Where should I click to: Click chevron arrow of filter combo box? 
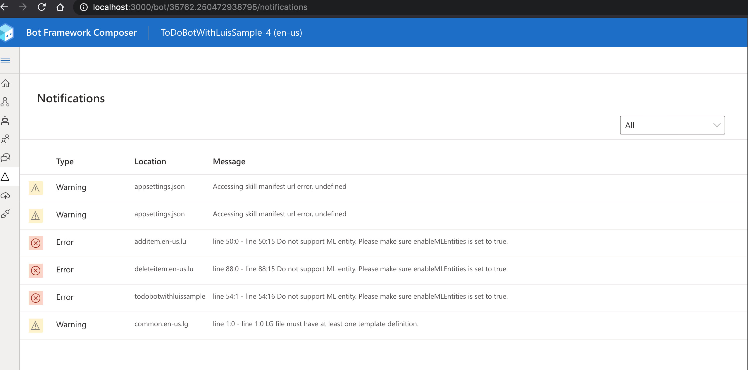point(716,125)
